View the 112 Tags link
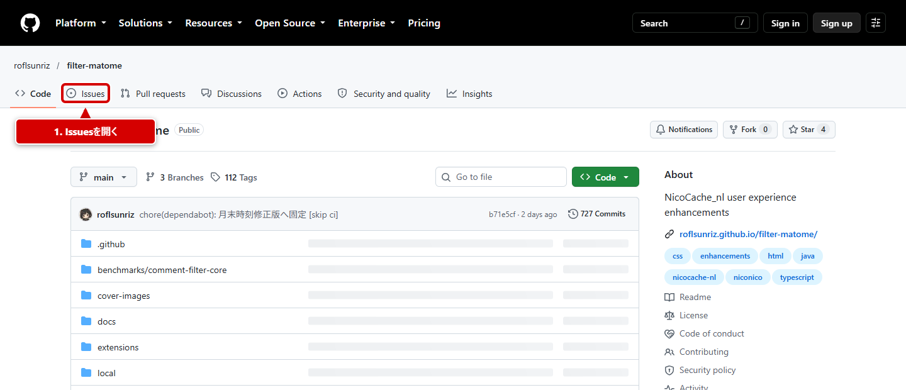The image size is (906, 390). point(234,177)
